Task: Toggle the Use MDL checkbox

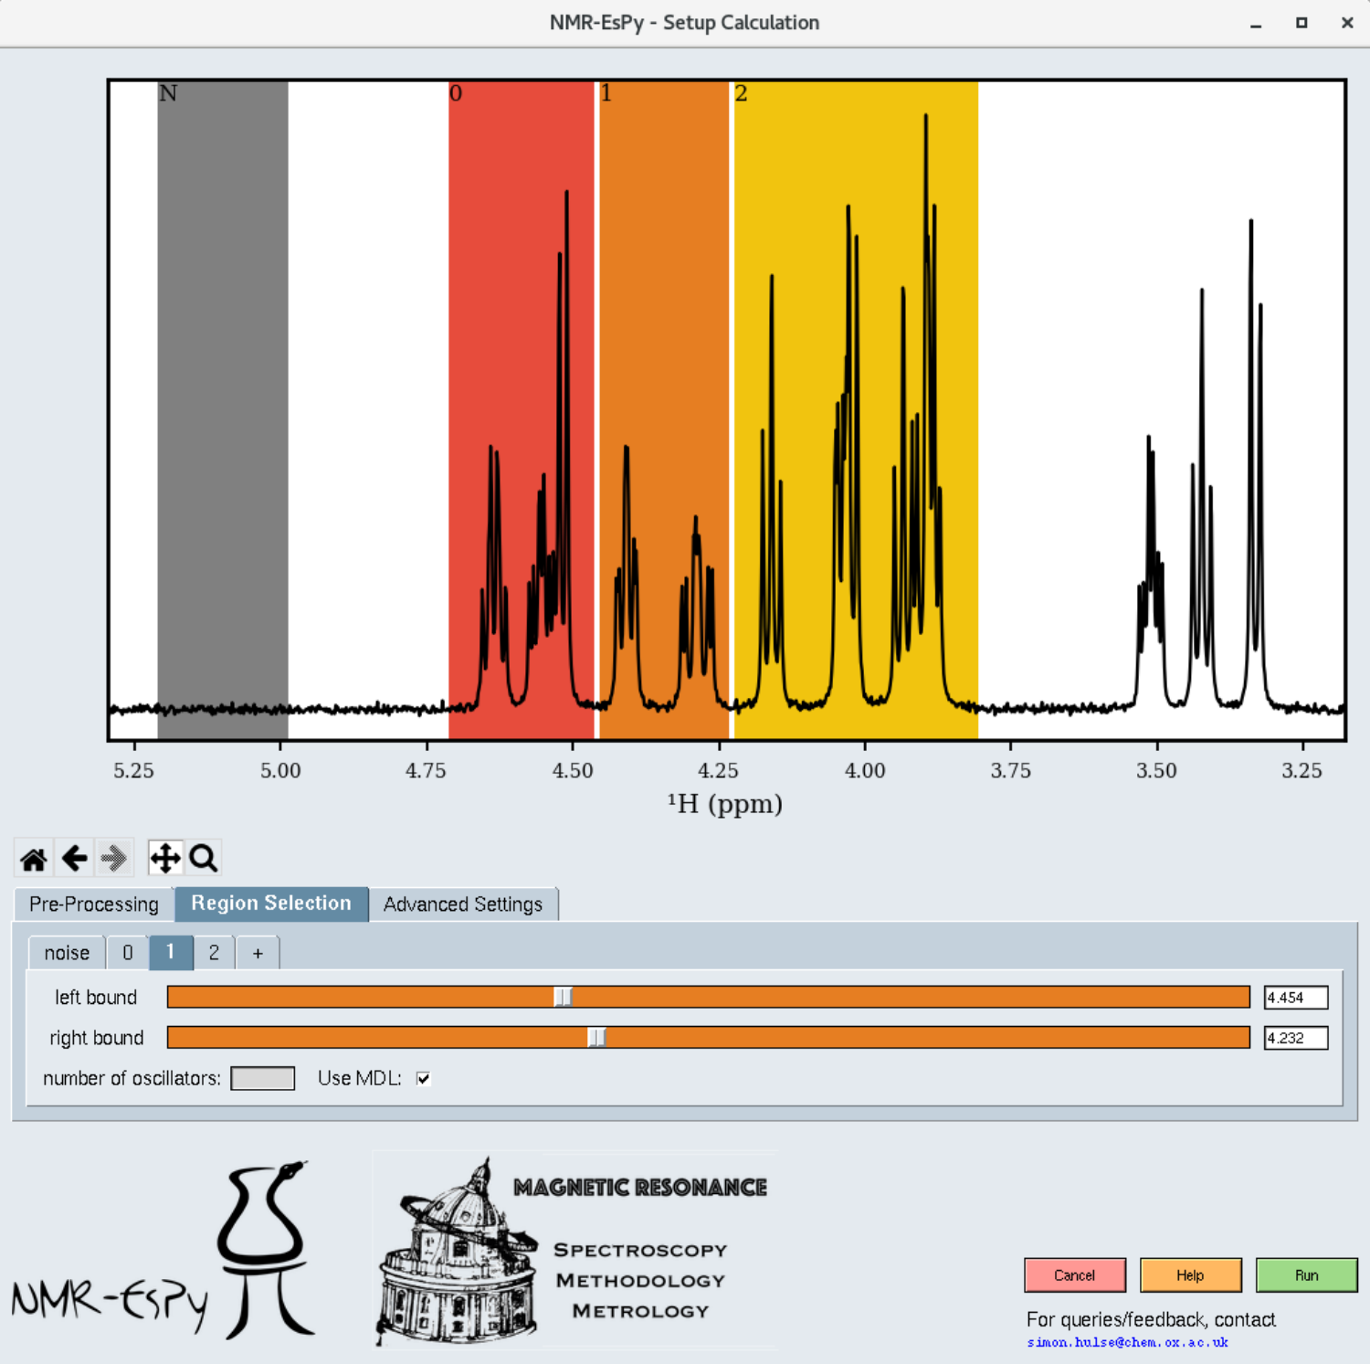Action: pos(423,1078)
